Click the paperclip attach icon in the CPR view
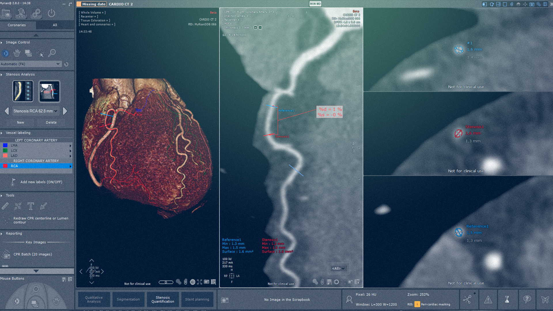 tap(322, 282)
